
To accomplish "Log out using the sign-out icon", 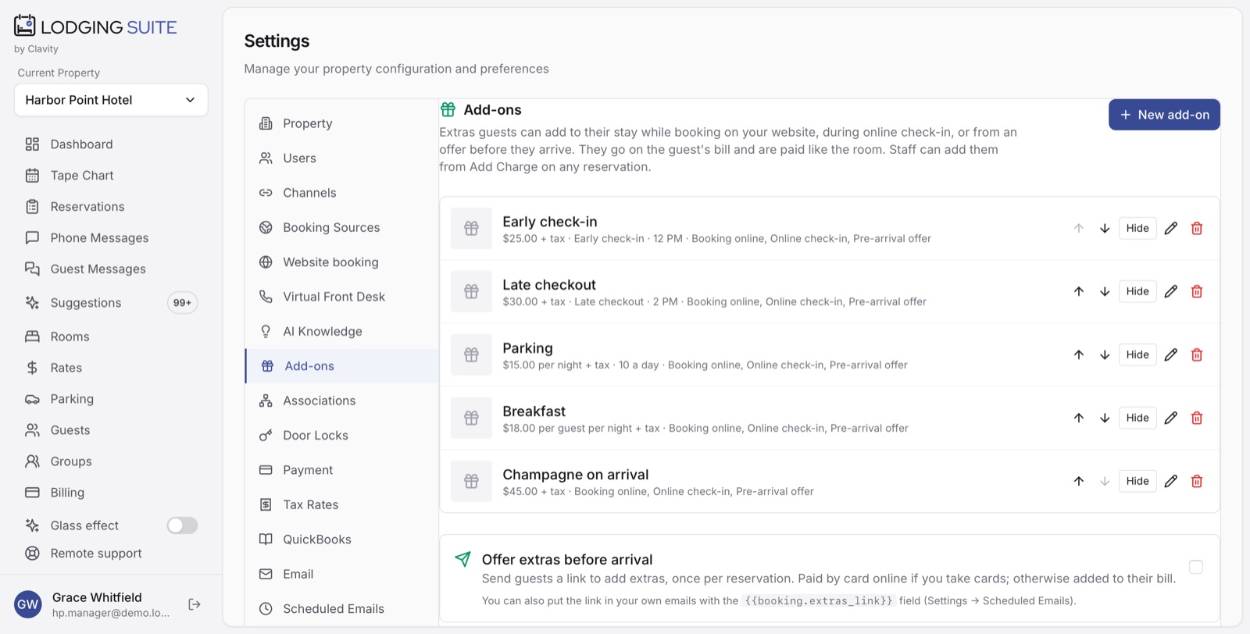I will tap(195, 604).
